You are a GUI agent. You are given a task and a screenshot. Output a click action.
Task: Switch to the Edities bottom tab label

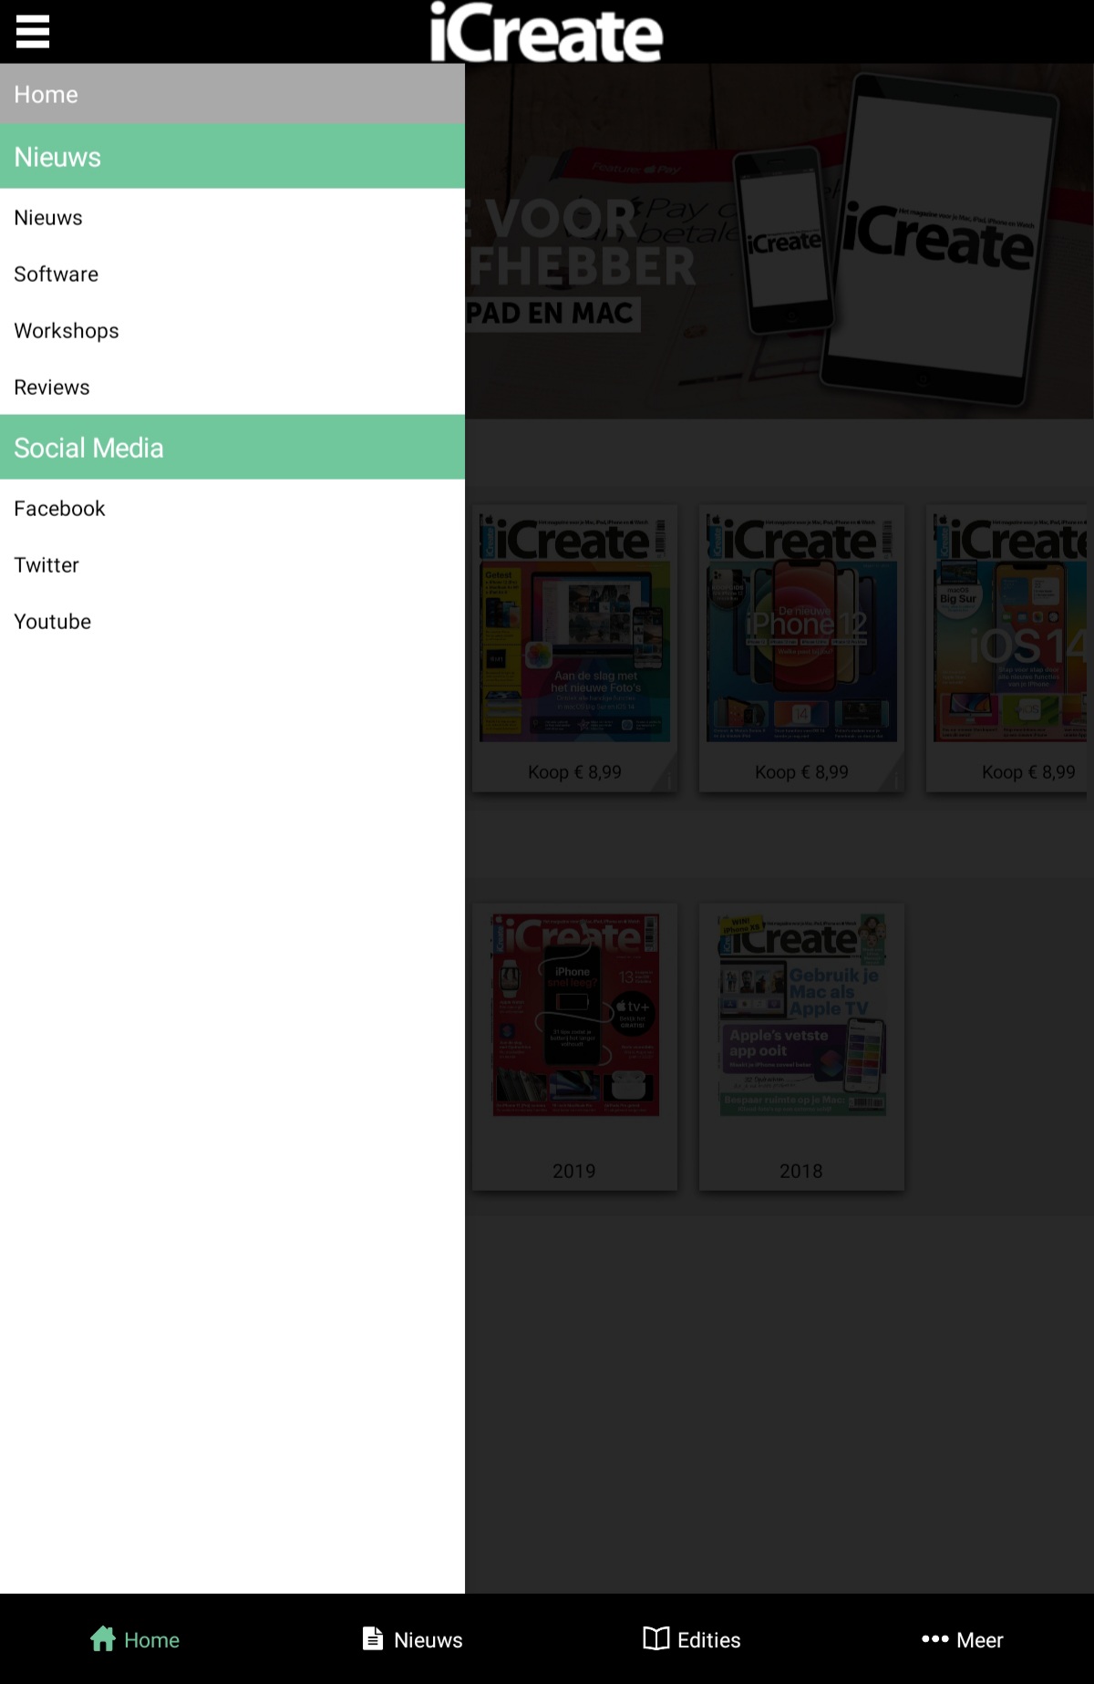coord(709,1639)
